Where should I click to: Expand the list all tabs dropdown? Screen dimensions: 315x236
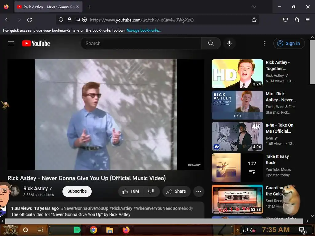tap(254, 7)
